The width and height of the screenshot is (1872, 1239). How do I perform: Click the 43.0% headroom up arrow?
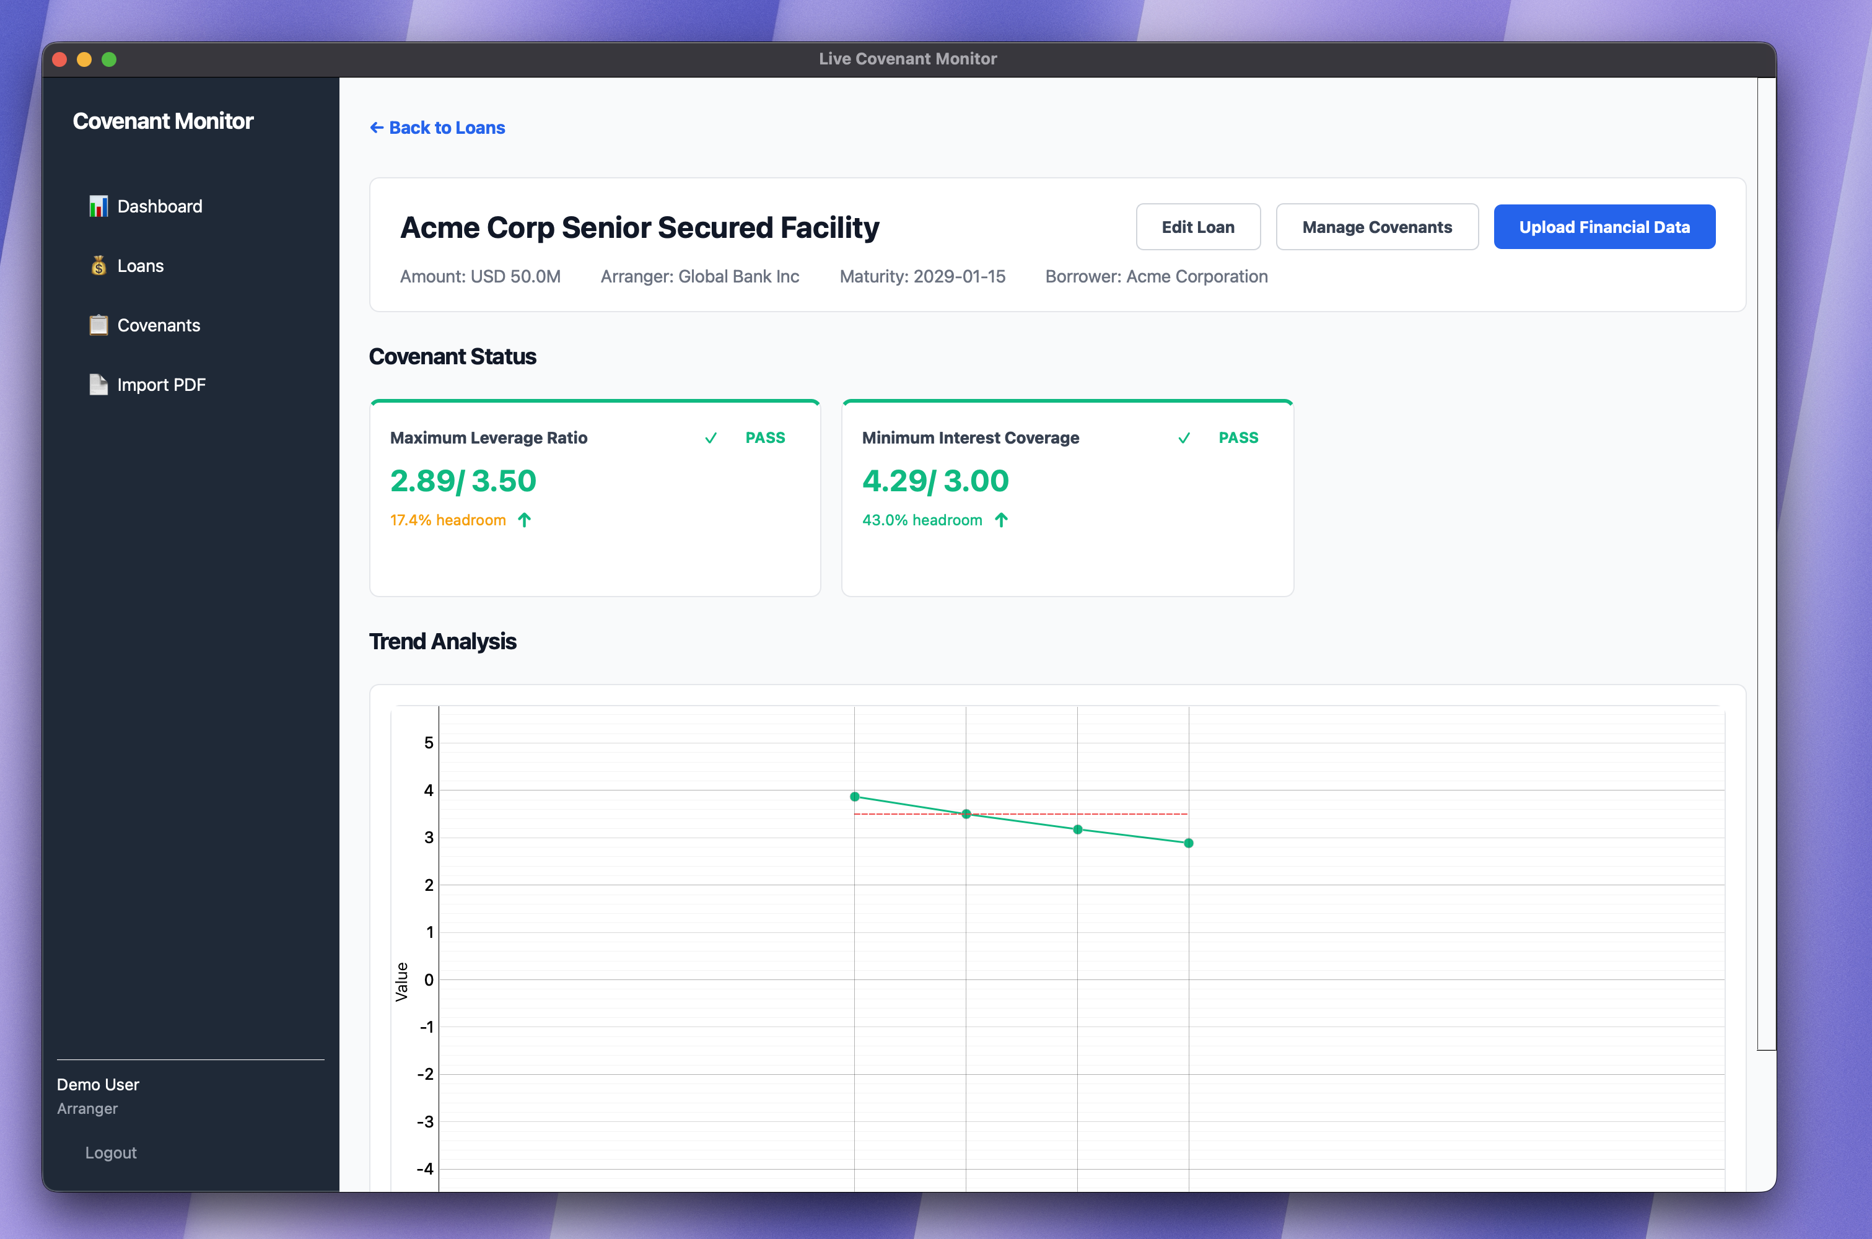(x=1001, y=520)
